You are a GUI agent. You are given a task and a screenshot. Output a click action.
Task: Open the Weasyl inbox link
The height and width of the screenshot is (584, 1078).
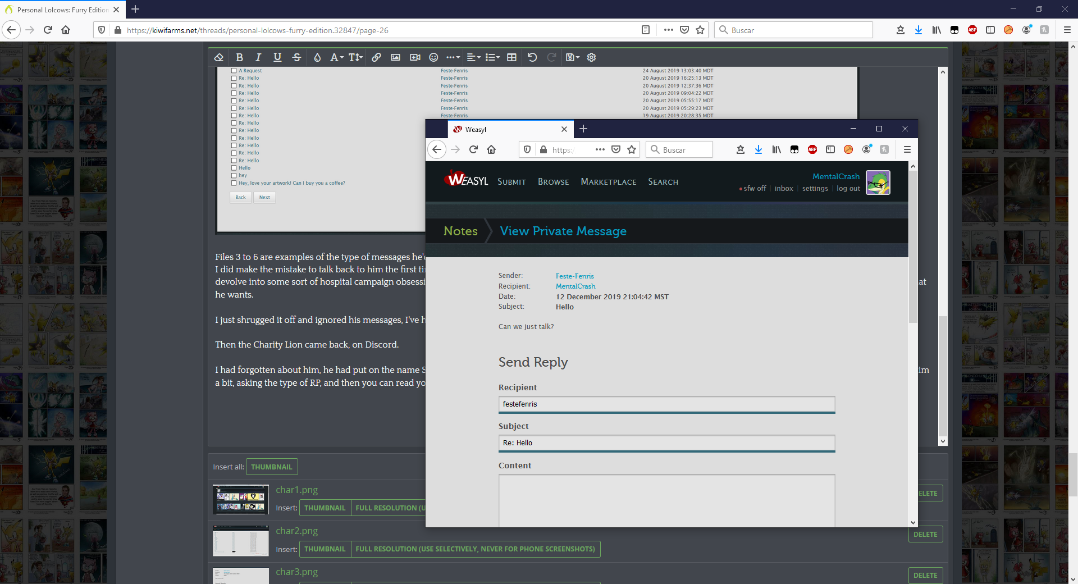pyautogui.click(x=784, y=189)
